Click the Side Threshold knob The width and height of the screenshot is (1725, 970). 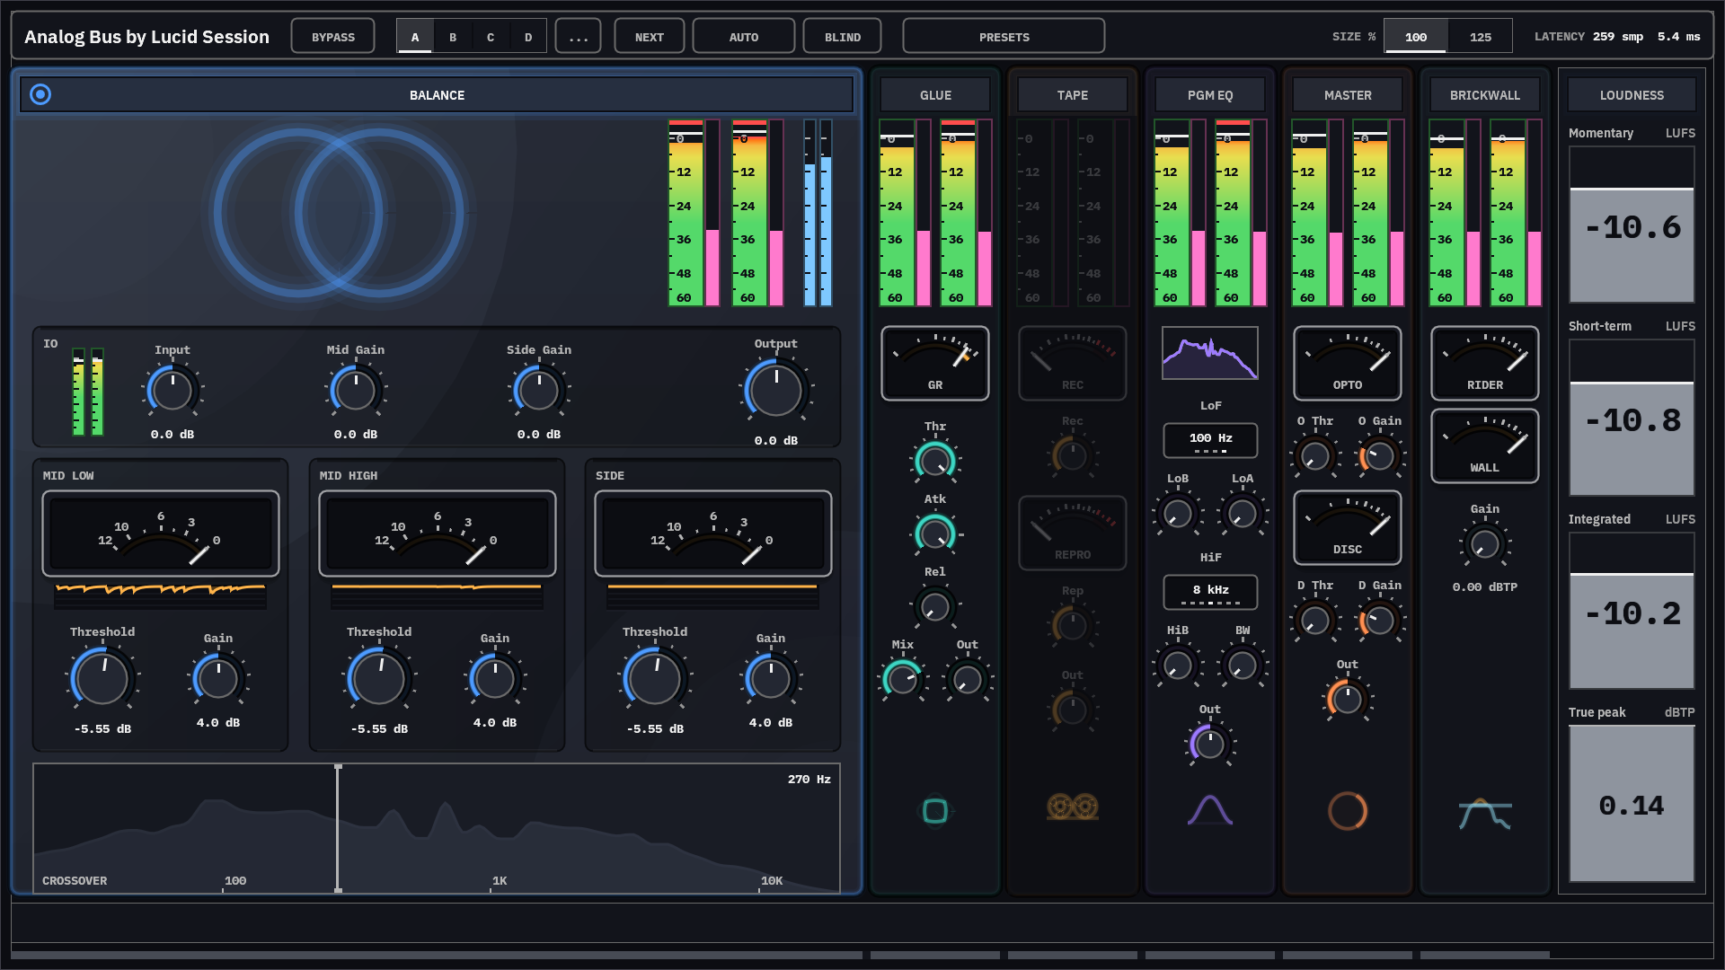tap(656, 679)
